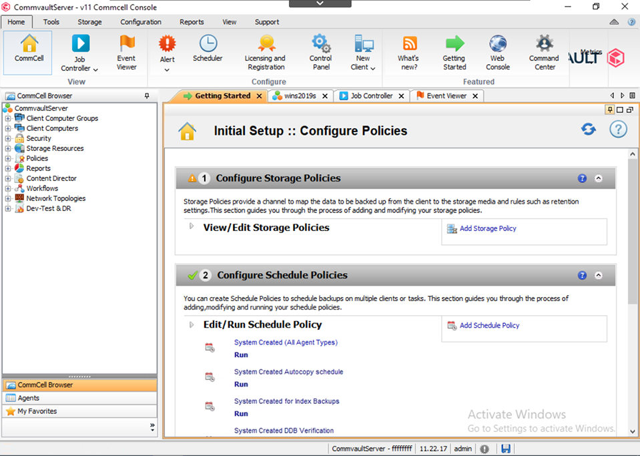The width and height of the screenshot is (640, 456).
Task: Close the Job Controller tab
Action: [x=401, y=96]
